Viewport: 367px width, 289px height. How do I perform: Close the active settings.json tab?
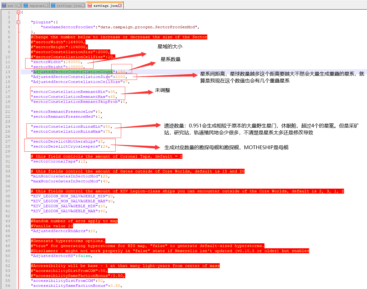(x=120, y=6)
